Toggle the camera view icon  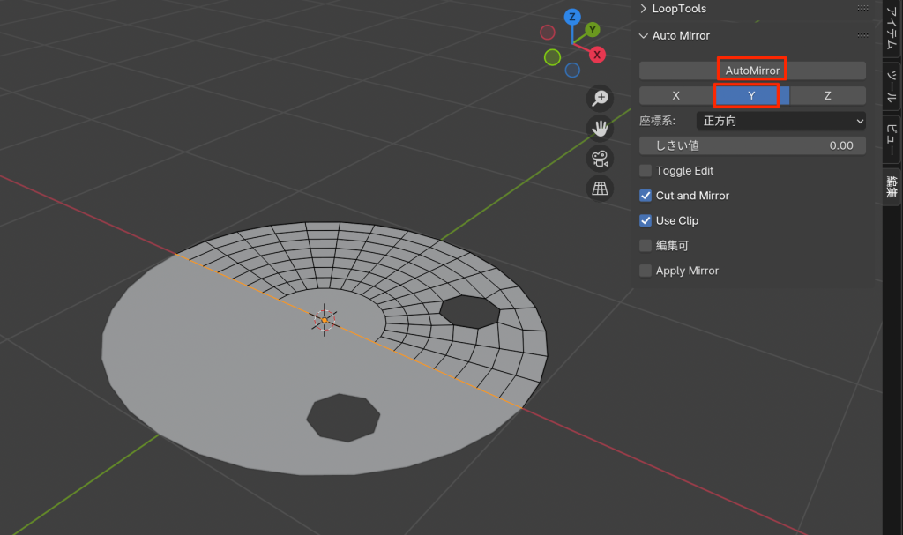(x=601, y=158)
